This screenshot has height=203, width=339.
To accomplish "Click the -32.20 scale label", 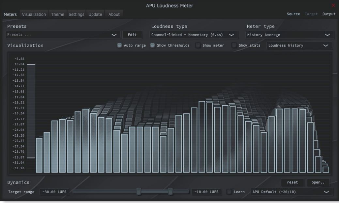I will coord(18,168).
